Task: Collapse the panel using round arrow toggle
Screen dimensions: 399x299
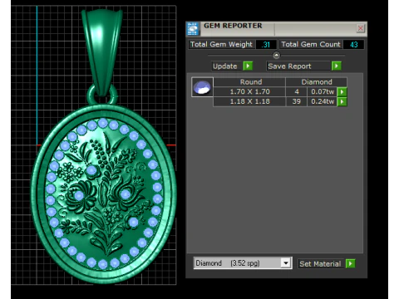Action: [276, 56]
